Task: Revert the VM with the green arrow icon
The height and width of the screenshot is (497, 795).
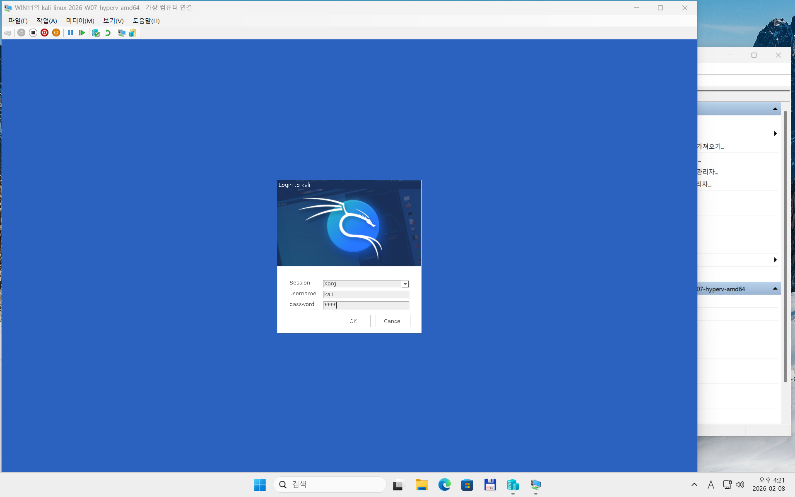Action: (x=108, y=33)
